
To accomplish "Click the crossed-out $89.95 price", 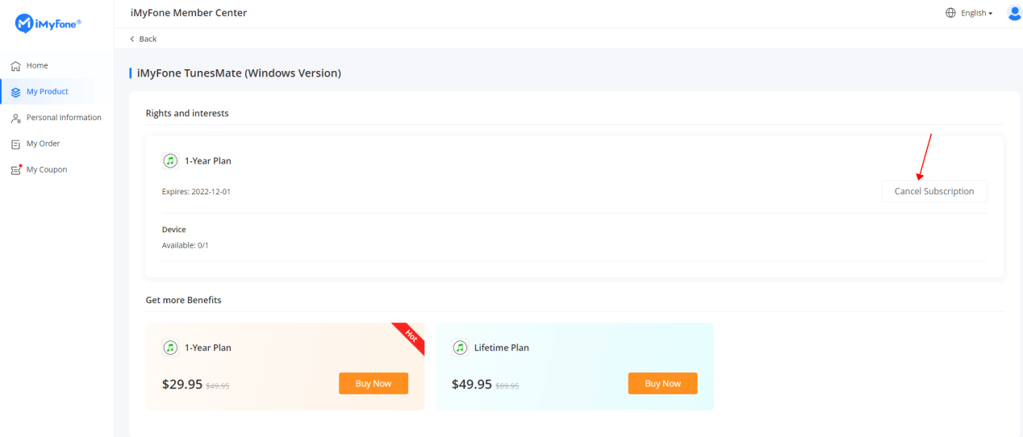I will click(x=507, y=386).
